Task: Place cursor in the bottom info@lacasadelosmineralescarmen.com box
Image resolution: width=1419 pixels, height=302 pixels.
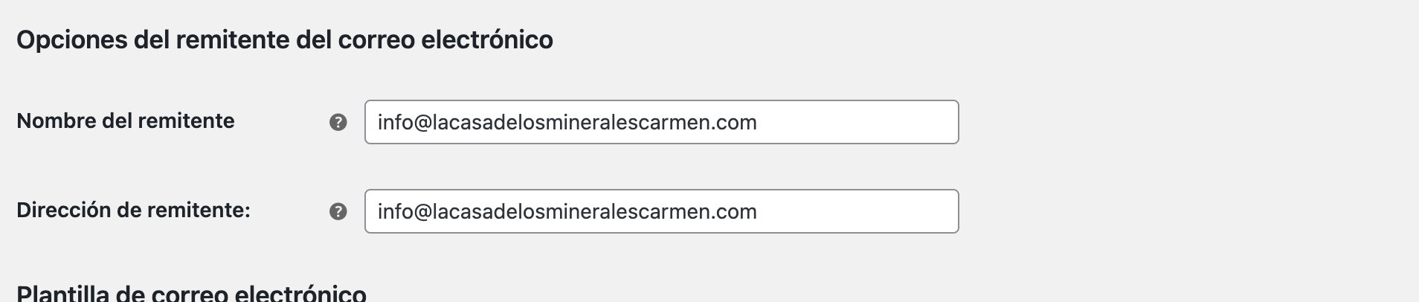Action: pos(661,211)
